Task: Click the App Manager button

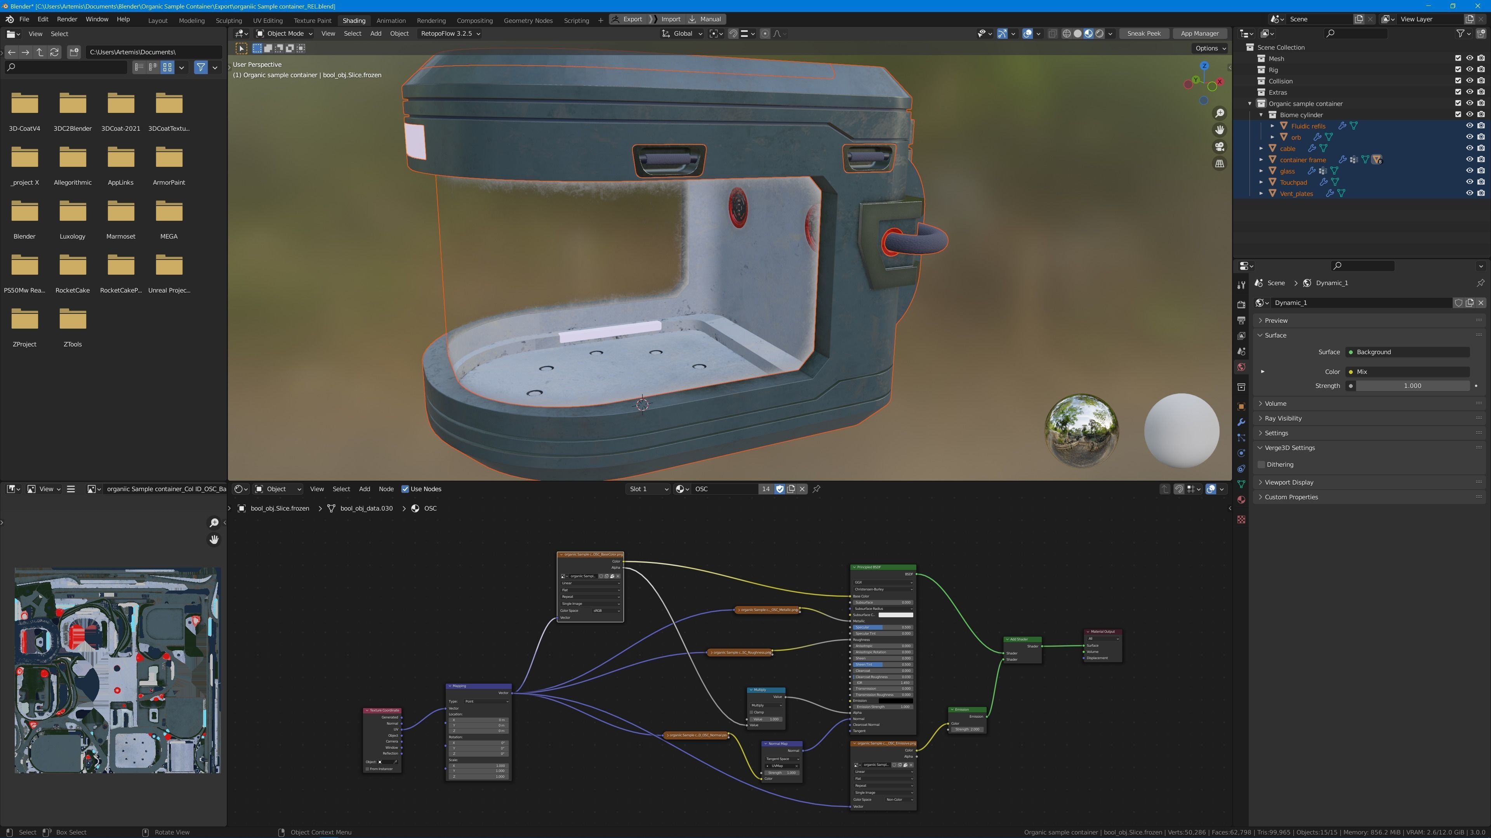Action: 1199,33
